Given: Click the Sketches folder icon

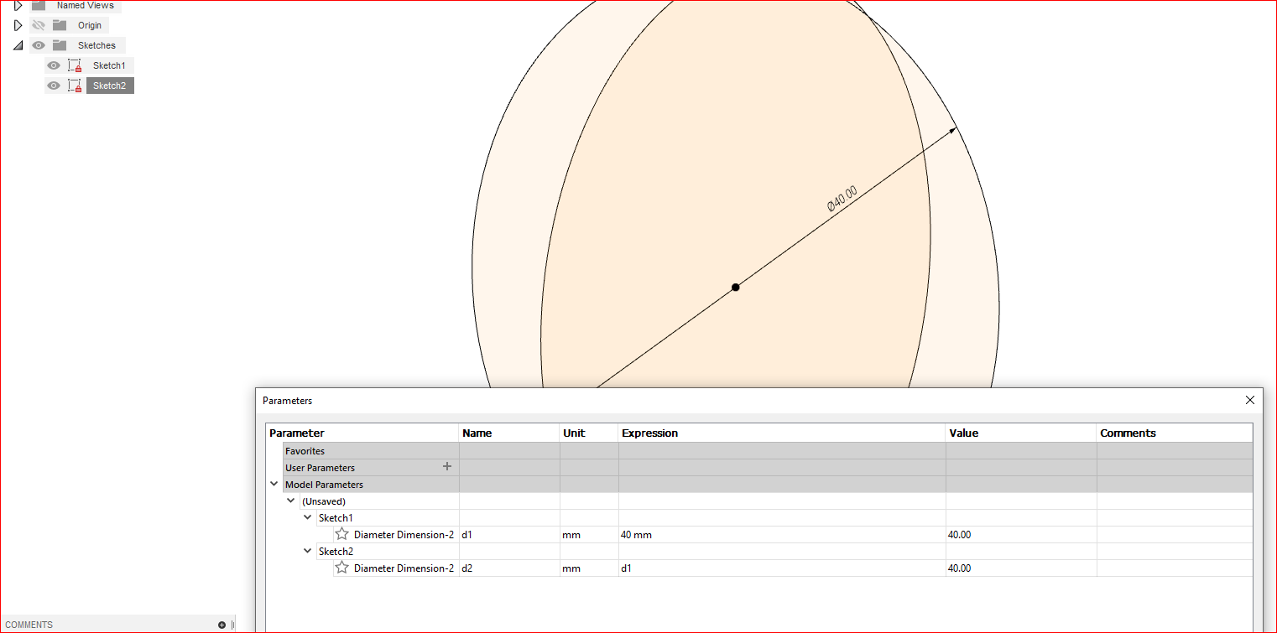Looking at the screenshot, I should coord(59,44).
